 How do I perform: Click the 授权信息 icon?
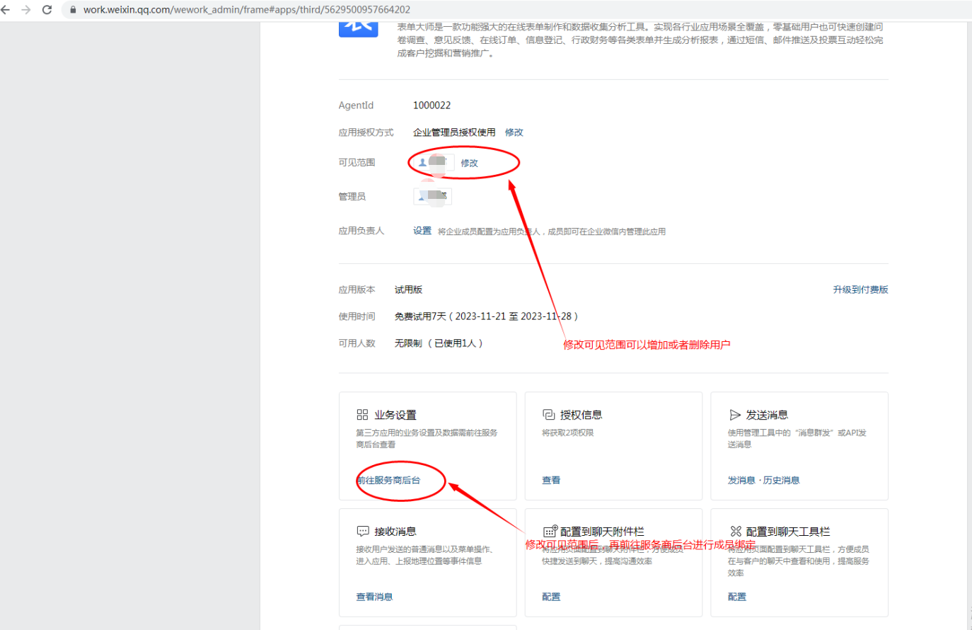(x=548, y=415)
